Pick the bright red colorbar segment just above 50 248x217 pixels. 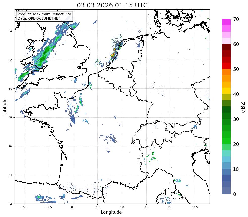pyautogui.click(x=226, y=66)
